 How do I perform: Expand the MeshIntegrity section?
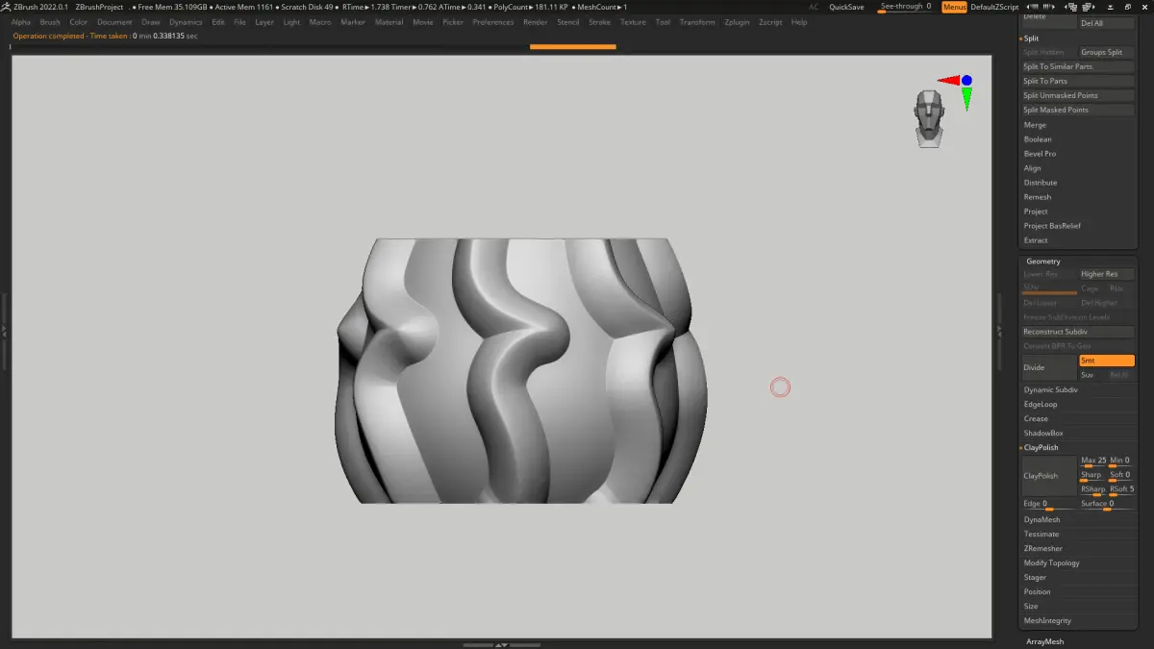point(1047,620)
